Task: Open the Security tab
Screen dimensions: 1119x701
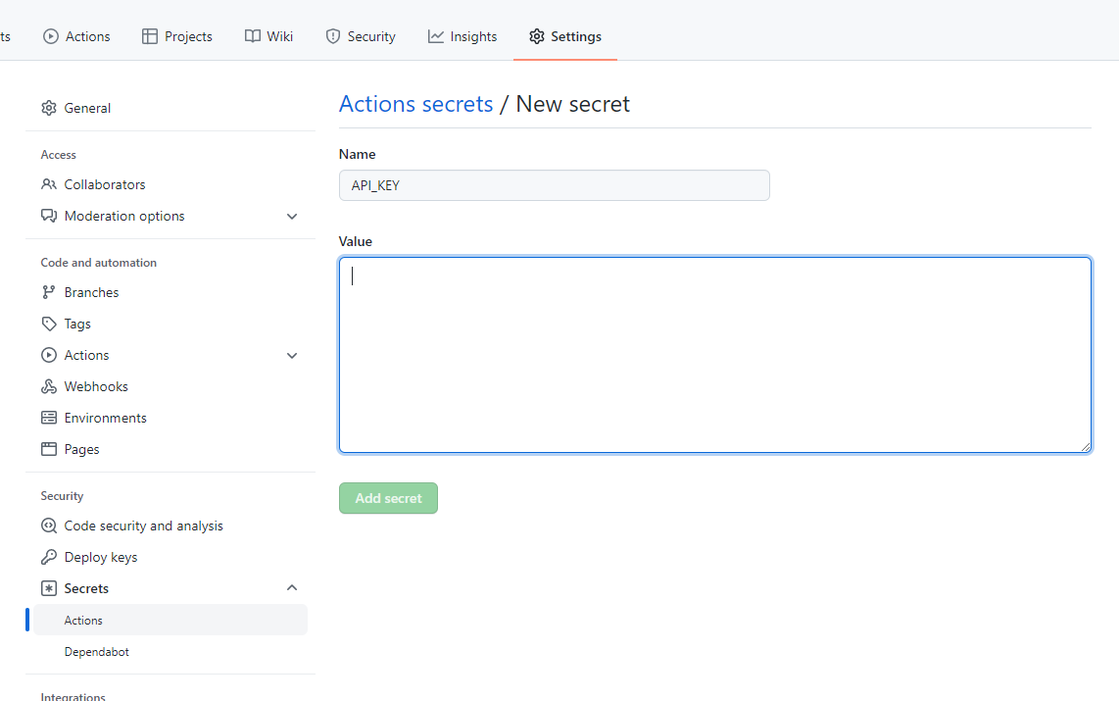Action: tap(361, 35)
